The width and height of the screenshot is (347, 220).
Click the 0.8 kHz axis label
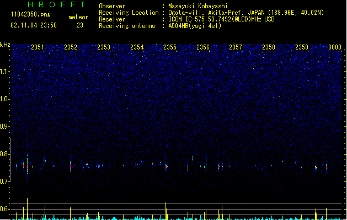4,154
